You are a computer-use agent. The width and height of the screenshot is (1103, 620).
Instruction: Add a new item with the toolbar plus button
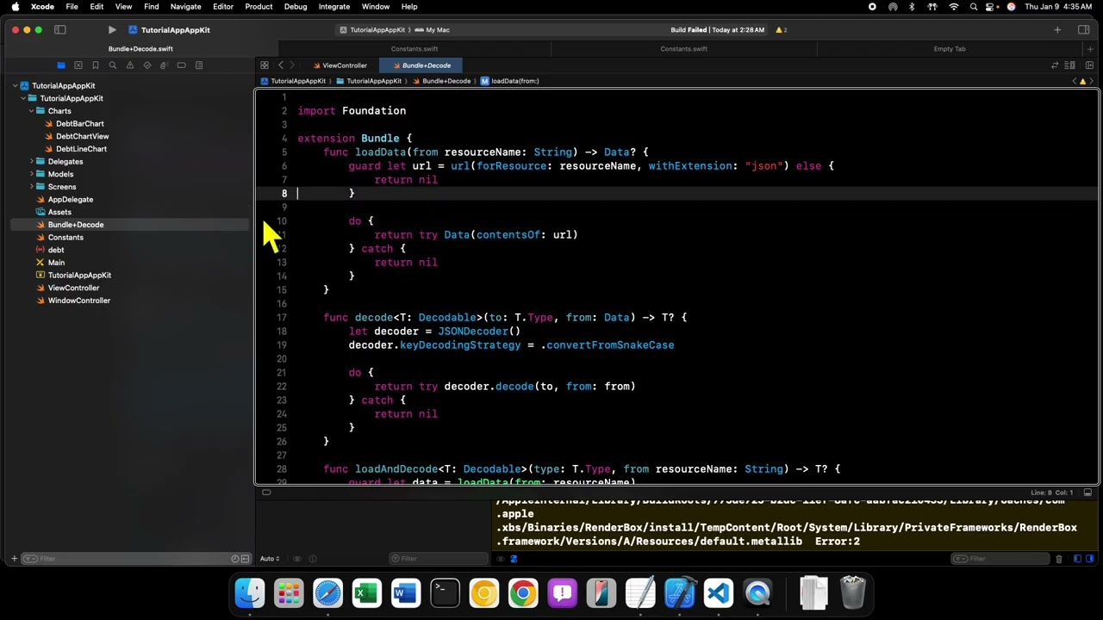click(1057, 30)
